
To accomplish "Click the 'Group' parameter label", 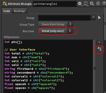I will (x=30, y=18).
